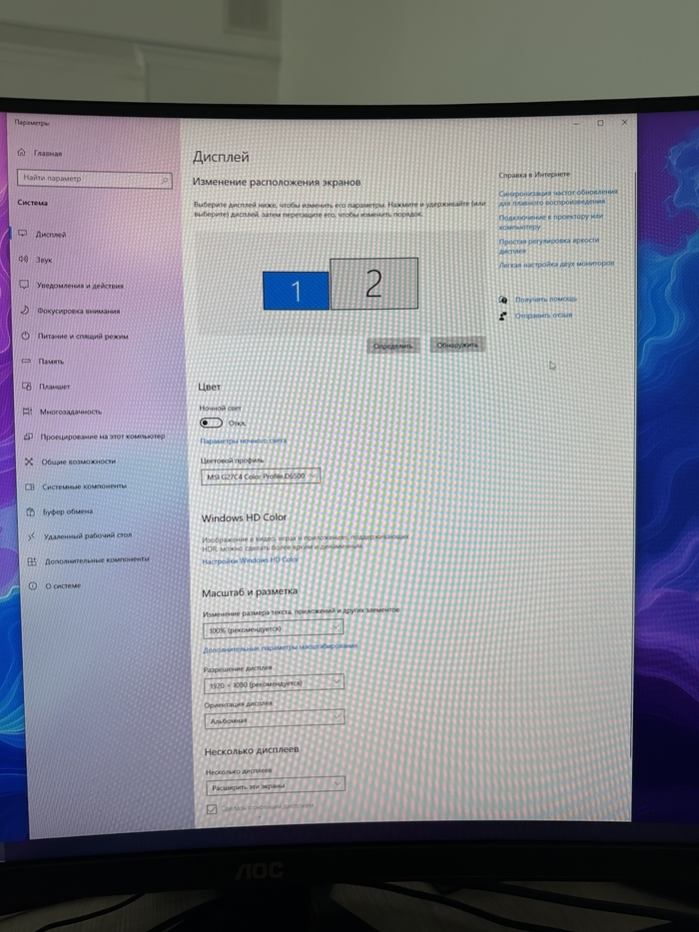Open Звук sound settings via speaker icon
Image resolution: width=699 pixels, height=932 pixels.
(22, 259)
